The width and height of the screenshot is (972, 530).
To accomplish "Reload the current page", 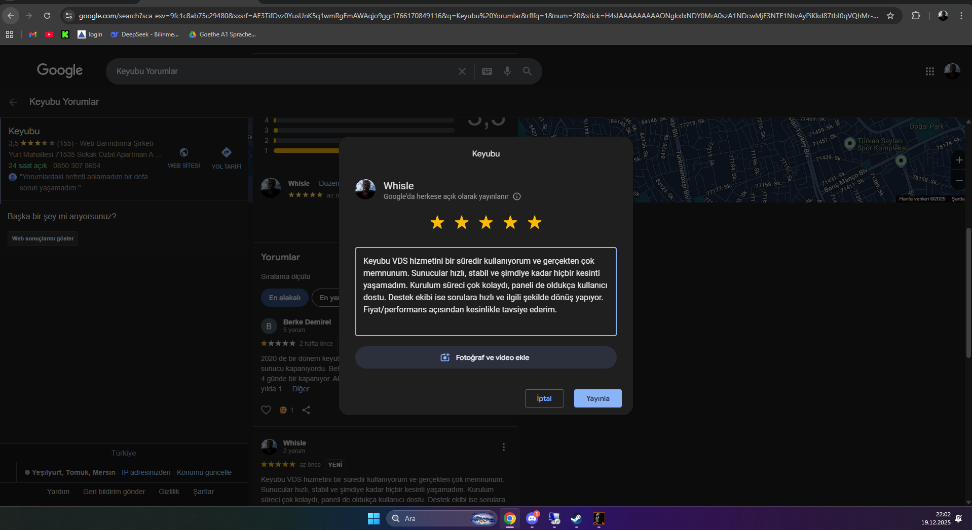I will point(47,16).
